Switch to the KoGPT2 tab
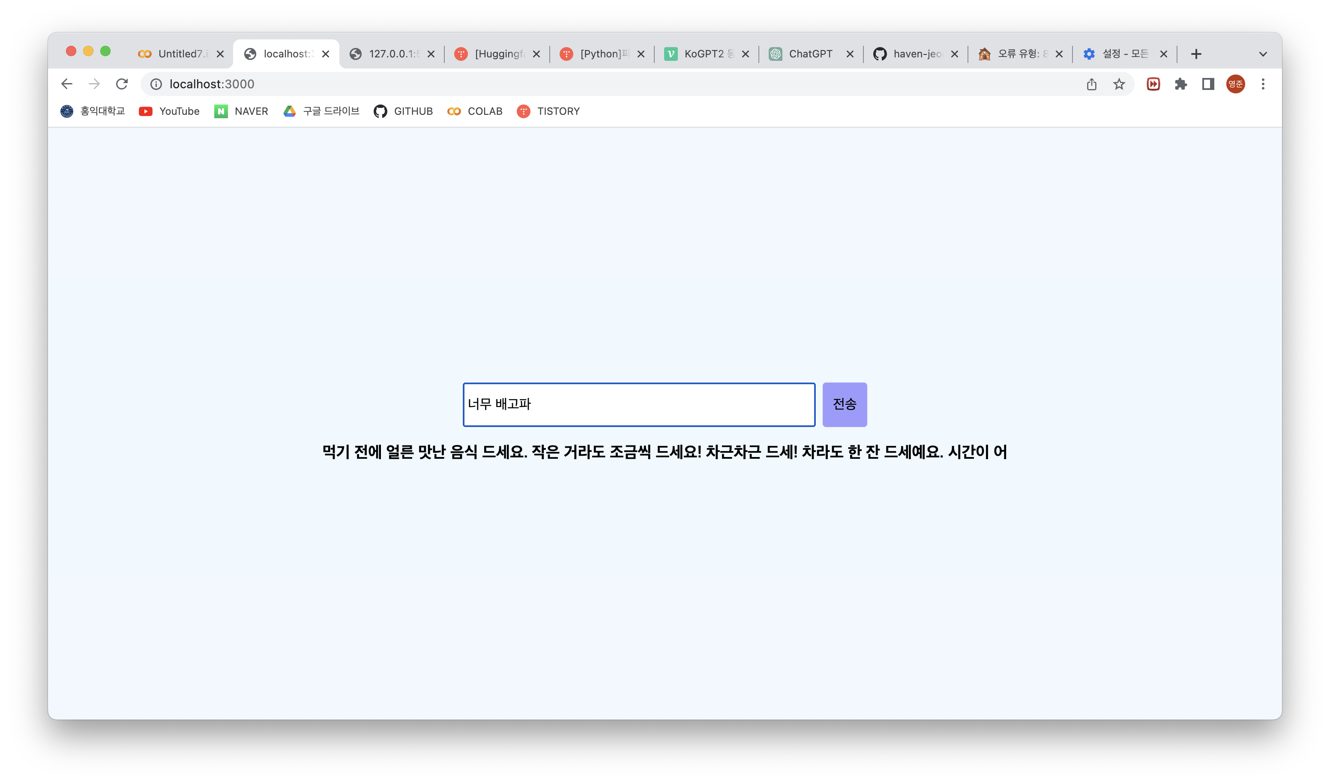The image size is (1330, 783). pos(704,54)
